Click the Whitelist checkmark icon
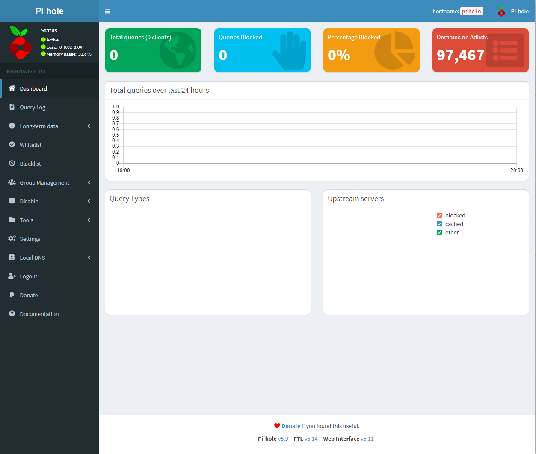Viewport: 536px width, 454px height. click(x=12, y=145)
